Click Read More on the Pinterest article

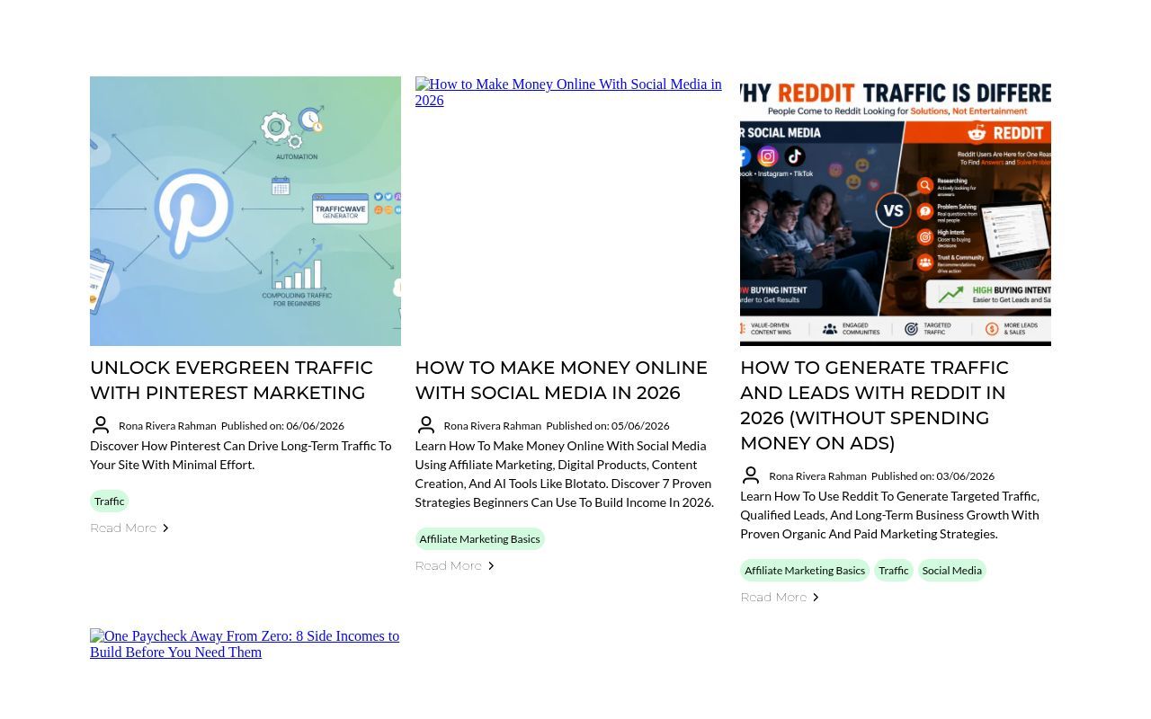pyautogui.click(x=123, y=528)
